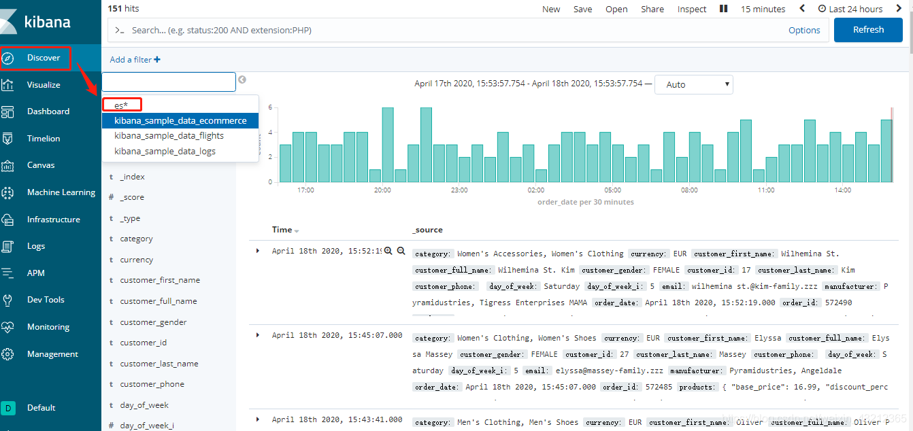Select the customer_phone field

[x=152, y=384]
